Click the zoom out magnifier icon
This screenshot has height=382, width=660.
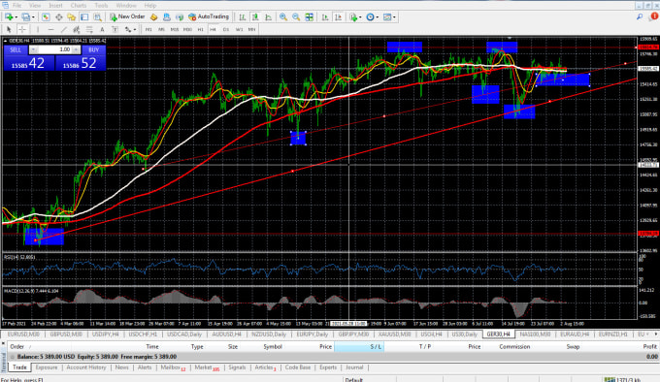(x=296, y=16)
